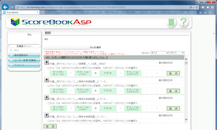Click the course list scrollbar down arrow
This screenshot has height=130, width=217.
tap(186, 120)
